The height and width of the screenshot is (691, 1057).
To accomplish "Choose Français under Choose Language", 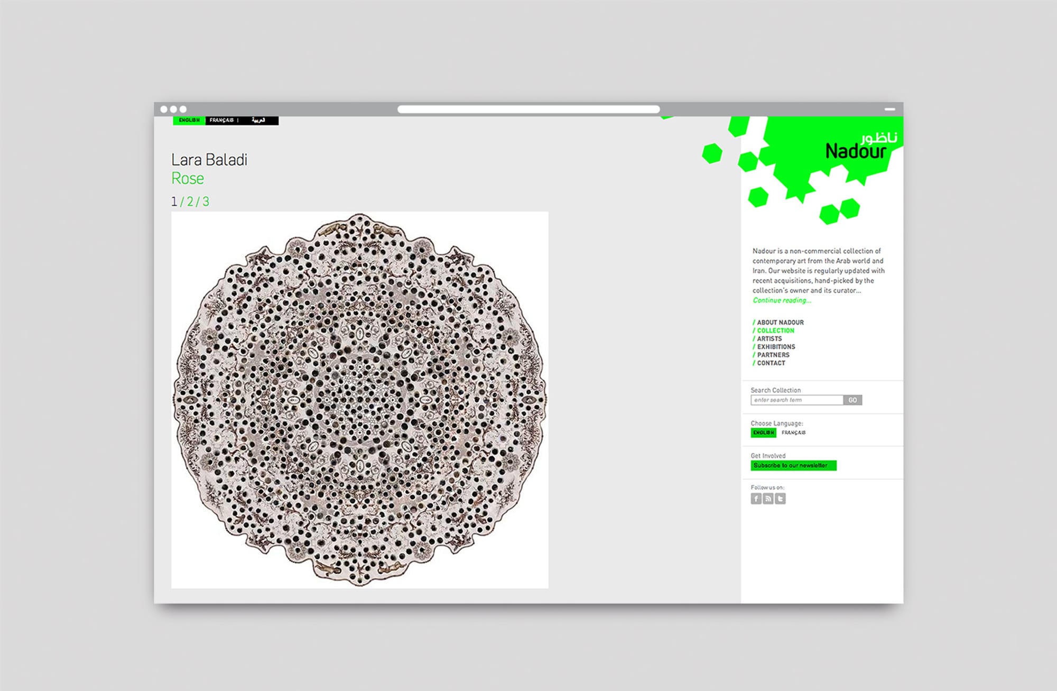I will tap(793, 433).
